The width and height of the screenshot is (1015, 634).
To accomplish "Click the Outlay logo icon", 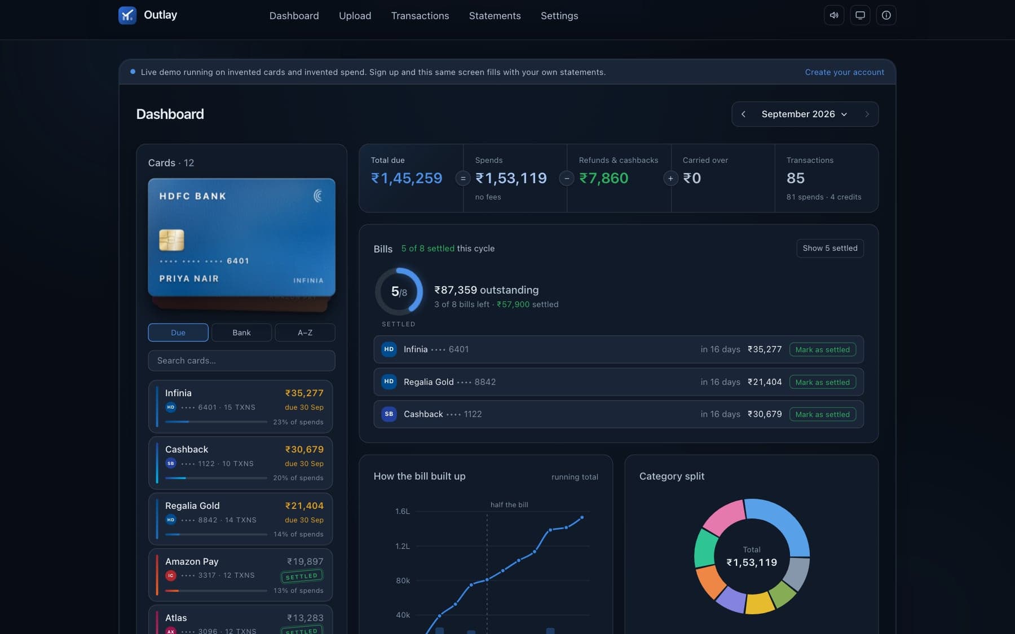I will point(127,15).
